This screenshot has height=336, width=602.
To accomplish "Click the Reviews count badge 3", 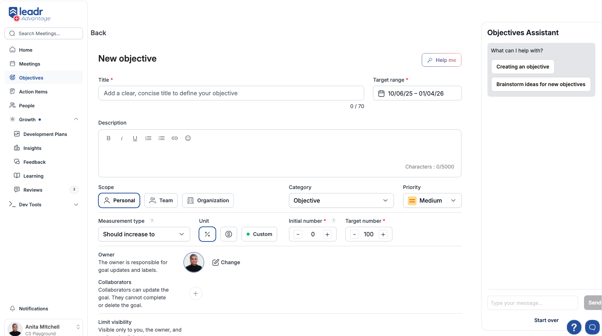I will (x=74, y=189).
